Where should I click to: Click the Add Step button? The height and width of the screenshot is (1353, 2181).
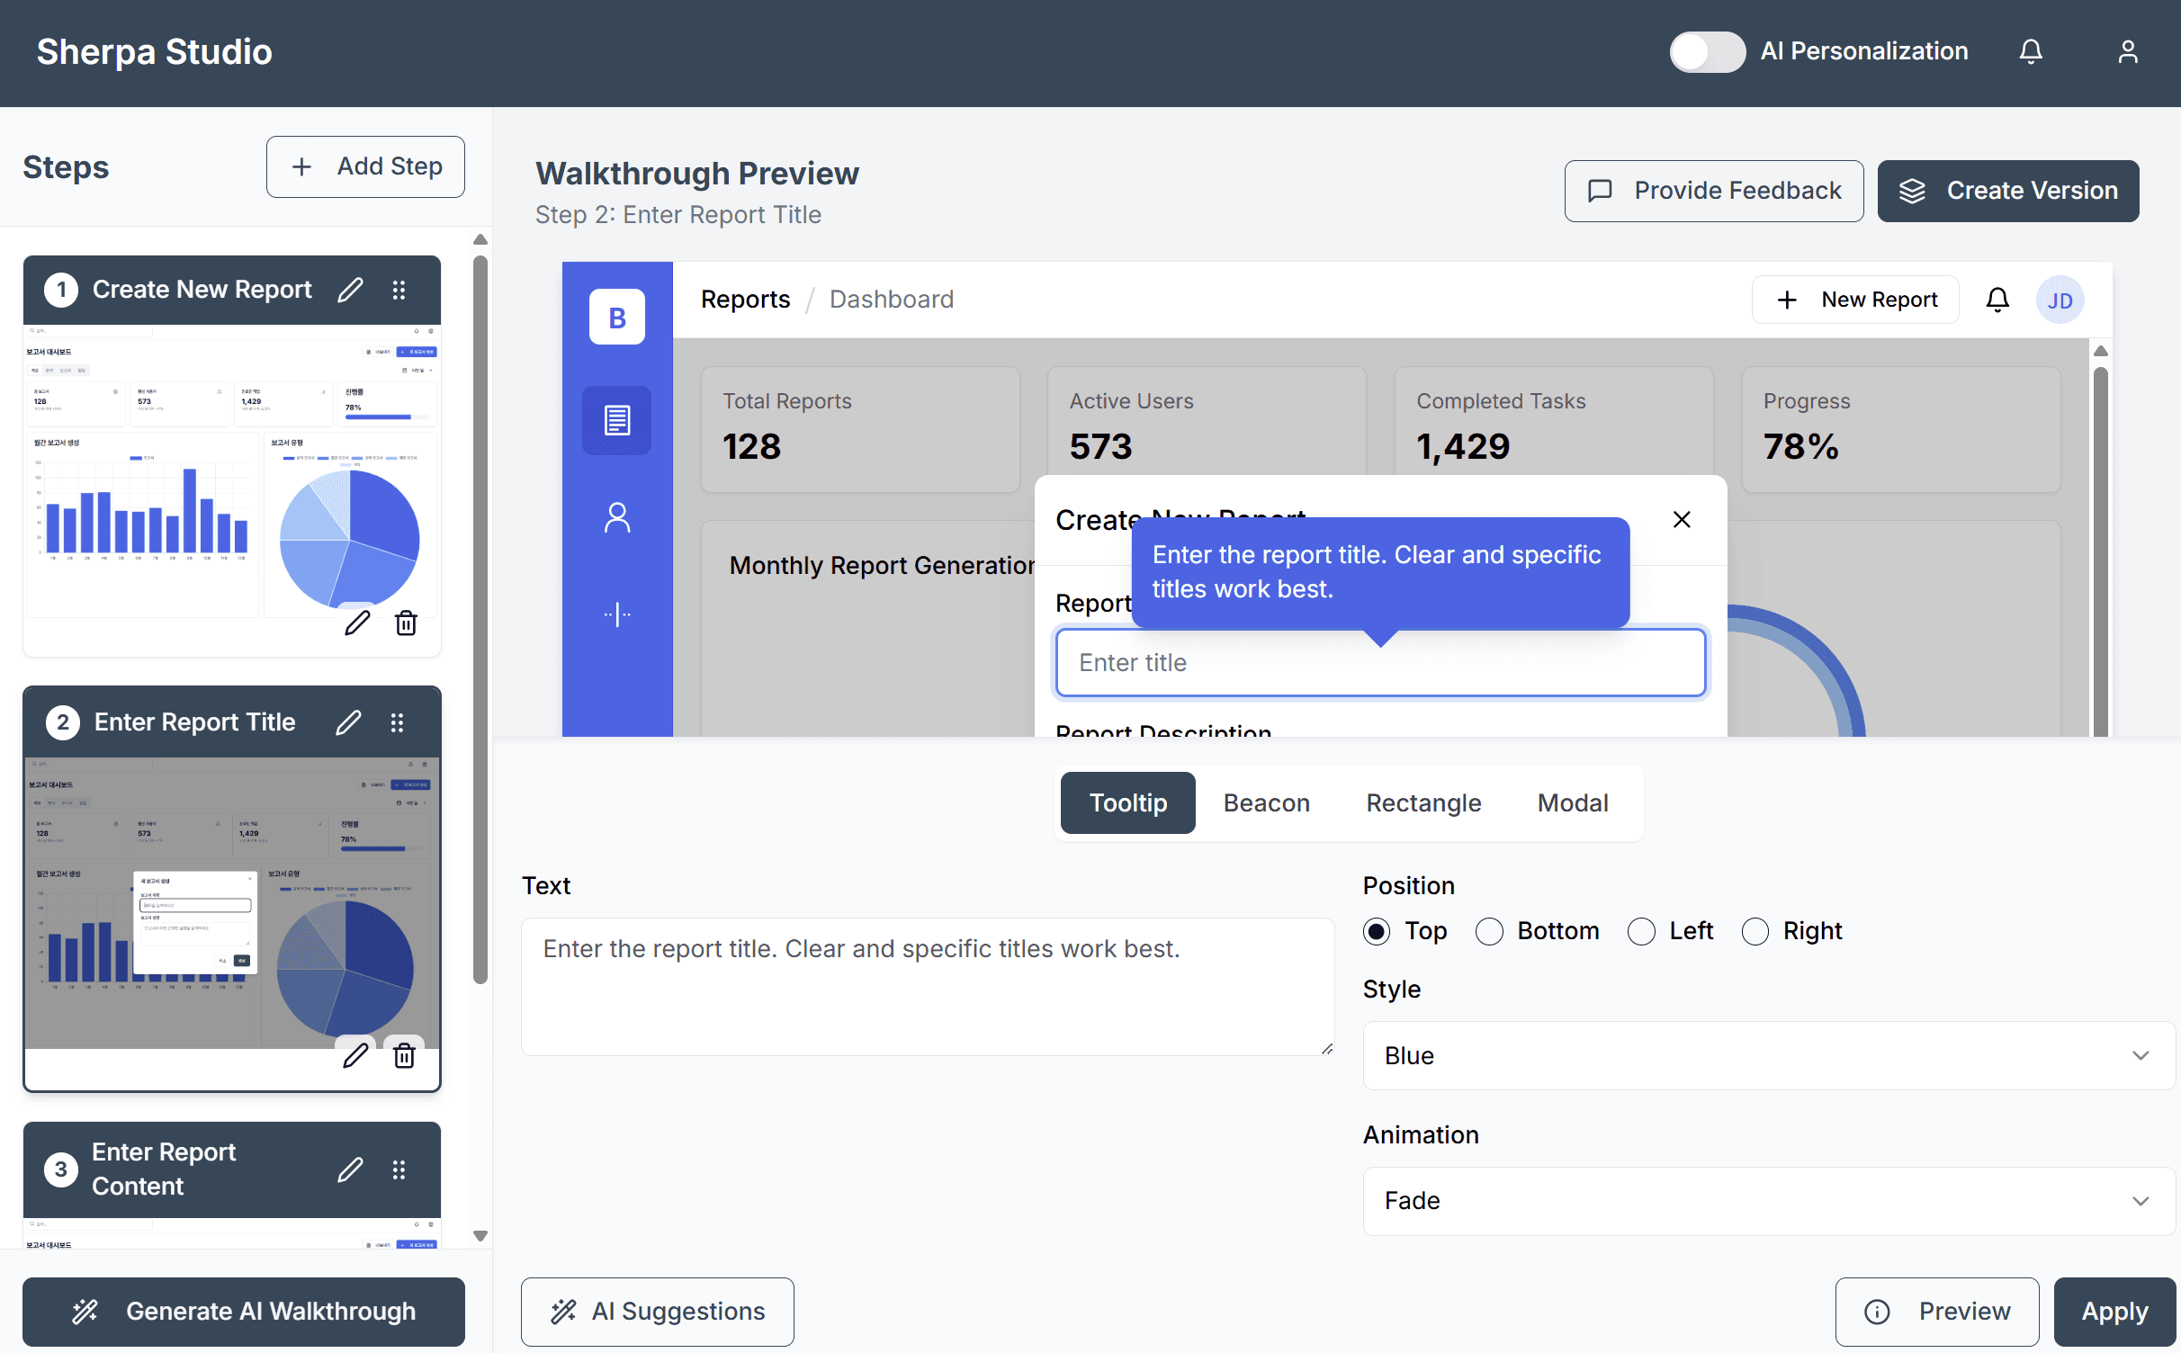click(x=365, y=166)
